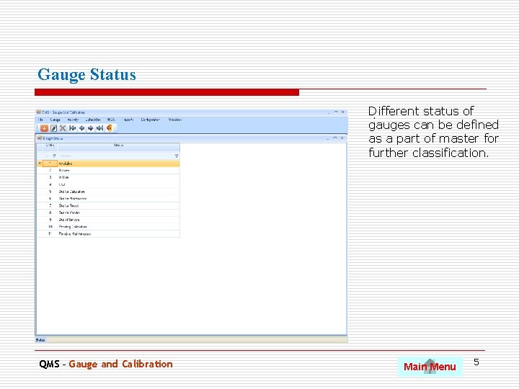Open the Configuration menu
519x389 pixels.
coord(150,120)
